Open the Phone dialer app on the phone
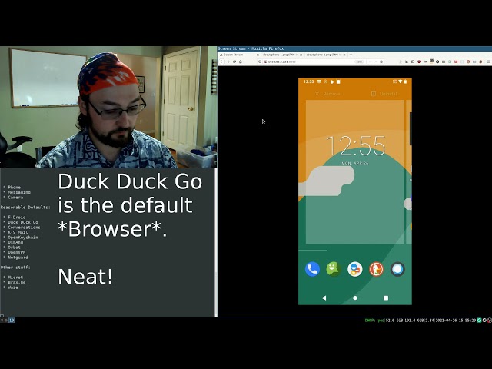Viewport: 492px width, 369px height. point(312,269)
